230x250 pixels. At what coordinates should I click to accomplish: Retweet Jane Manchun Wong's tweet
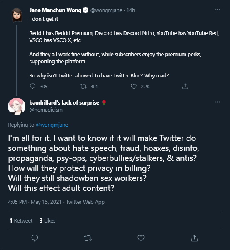point(83,86)
